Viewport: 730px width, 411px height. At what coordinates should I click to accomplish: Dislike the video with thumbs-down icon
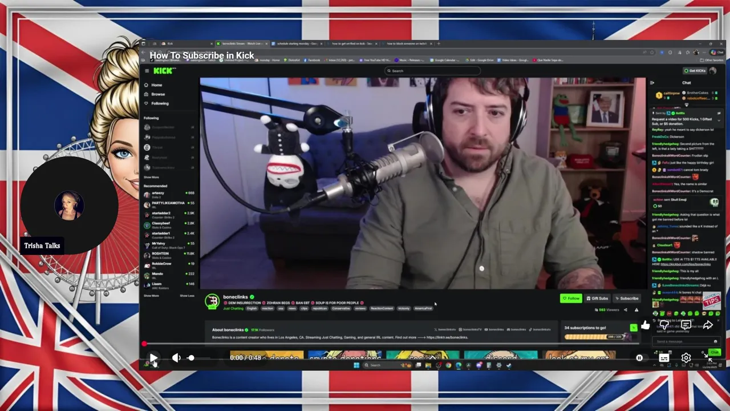pos(664,325)
